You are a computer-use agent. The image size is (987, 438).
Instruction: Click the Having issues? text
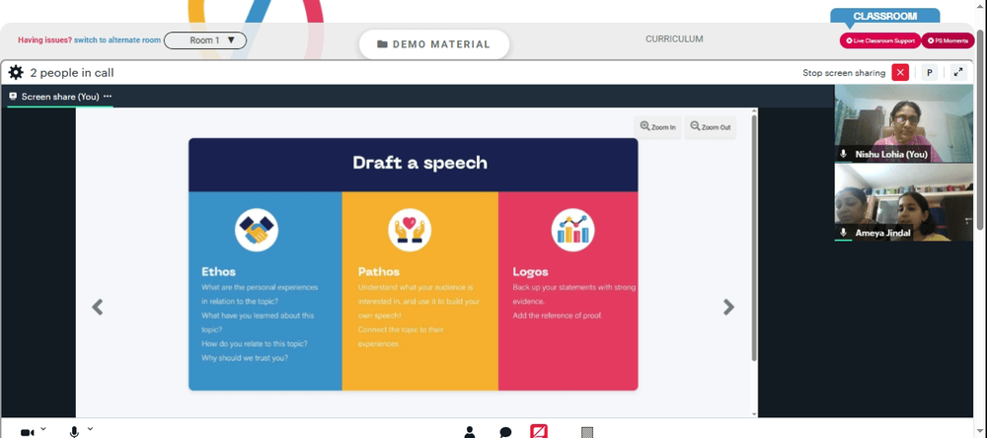click(44, 40)
